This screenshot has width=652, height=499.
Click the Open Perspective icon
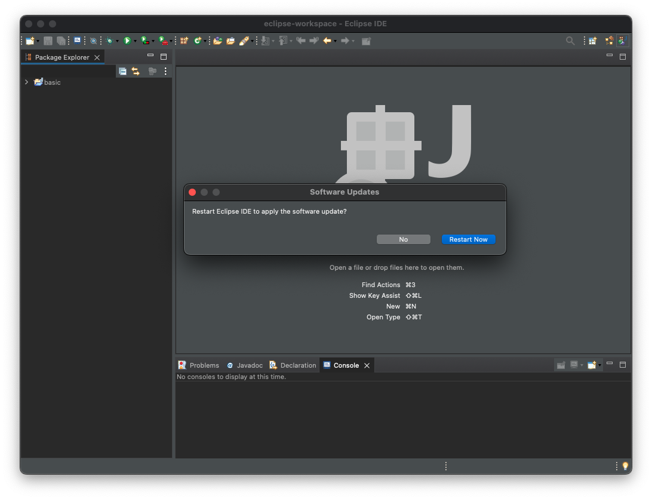[x=592, y=41]
